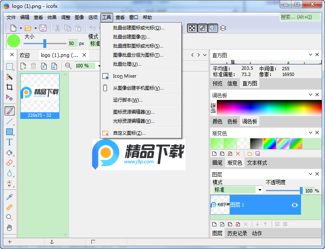325x249 pixels.
Task: Open the new file dropdown arrow
Action: [21, 28]
